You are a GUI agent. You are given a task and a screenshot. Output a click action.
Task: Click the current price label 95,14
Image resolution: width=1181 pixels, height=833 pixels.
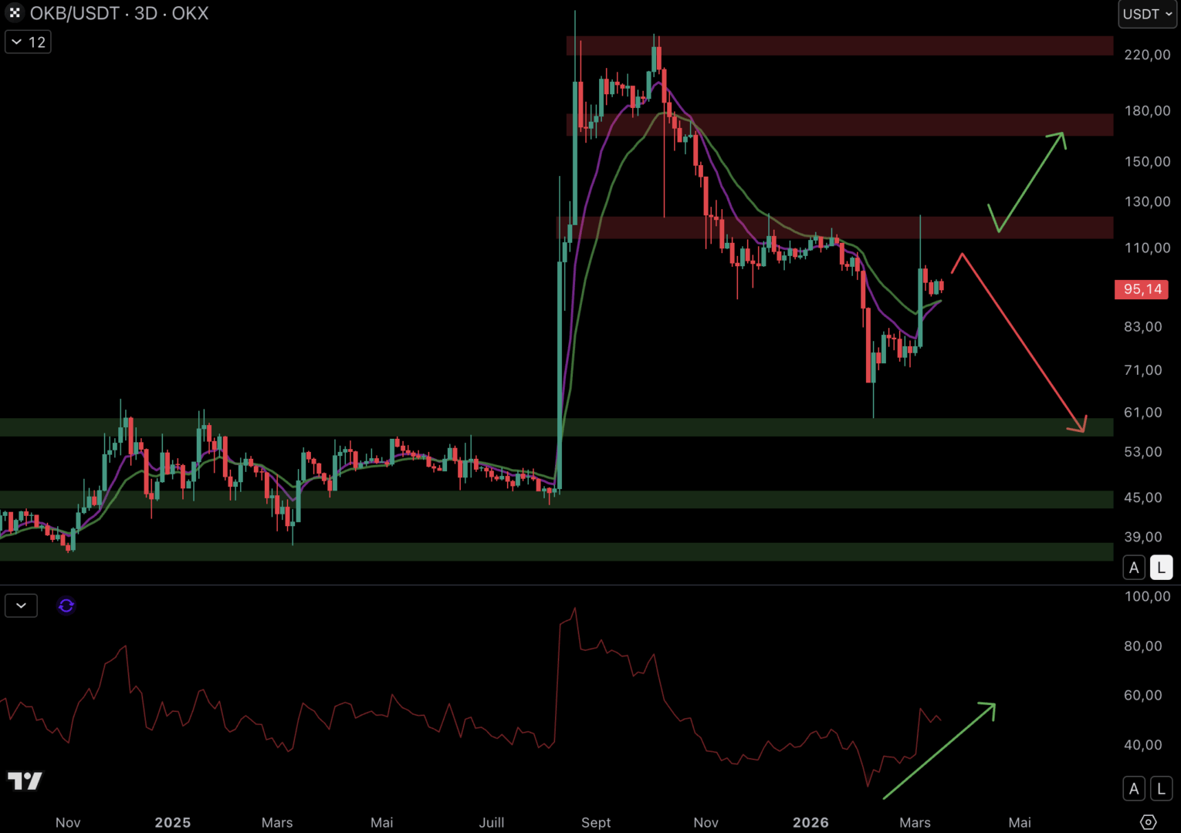coord(1142,289)
